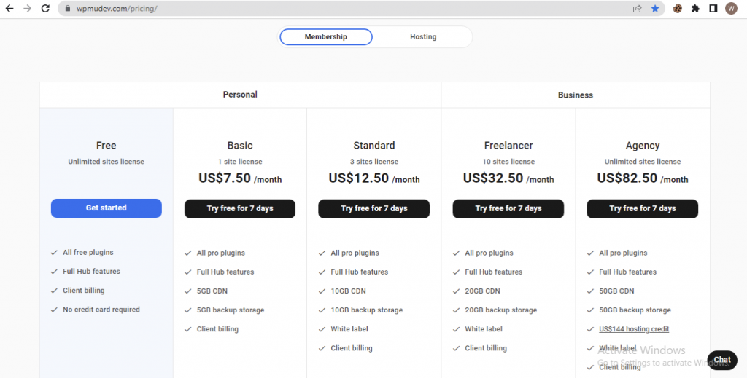Click the share page icon in address bar
This screenshot has width=747, height=378.
(637, 9)
